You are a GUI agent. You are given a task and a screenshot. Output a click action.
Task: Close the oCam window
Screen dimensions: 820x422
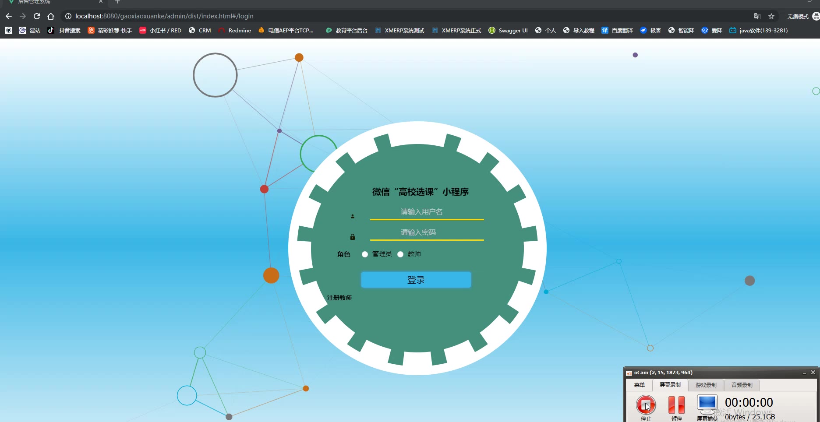pyautogui.click(x=813, y=373)
